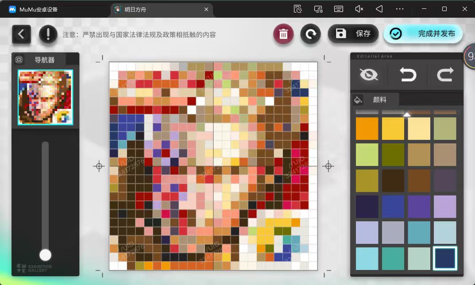475x285 pixels.
Task: Toggle the MuMu mute speaker icon
Action: [x=359, y=9]
